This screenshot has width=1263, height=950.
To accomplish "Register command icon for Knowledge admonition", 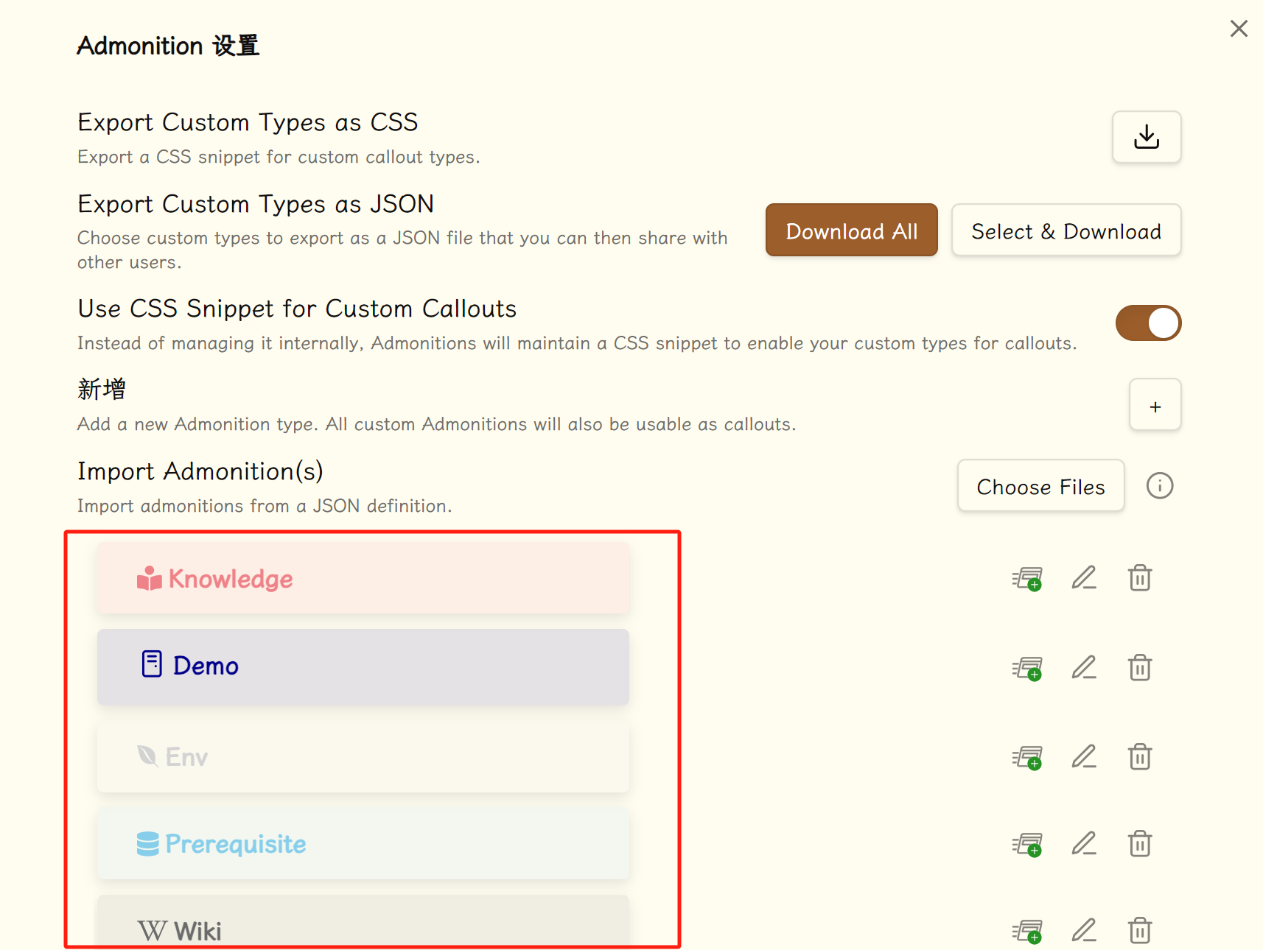I will point(1026,579).
